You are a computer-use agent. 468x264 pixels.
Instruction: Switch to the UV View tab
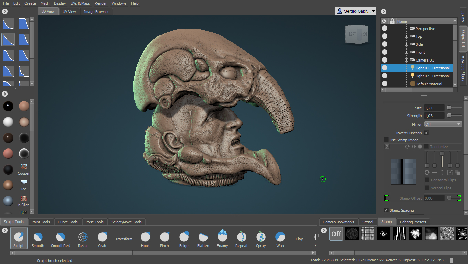click(x=69, y=11)
